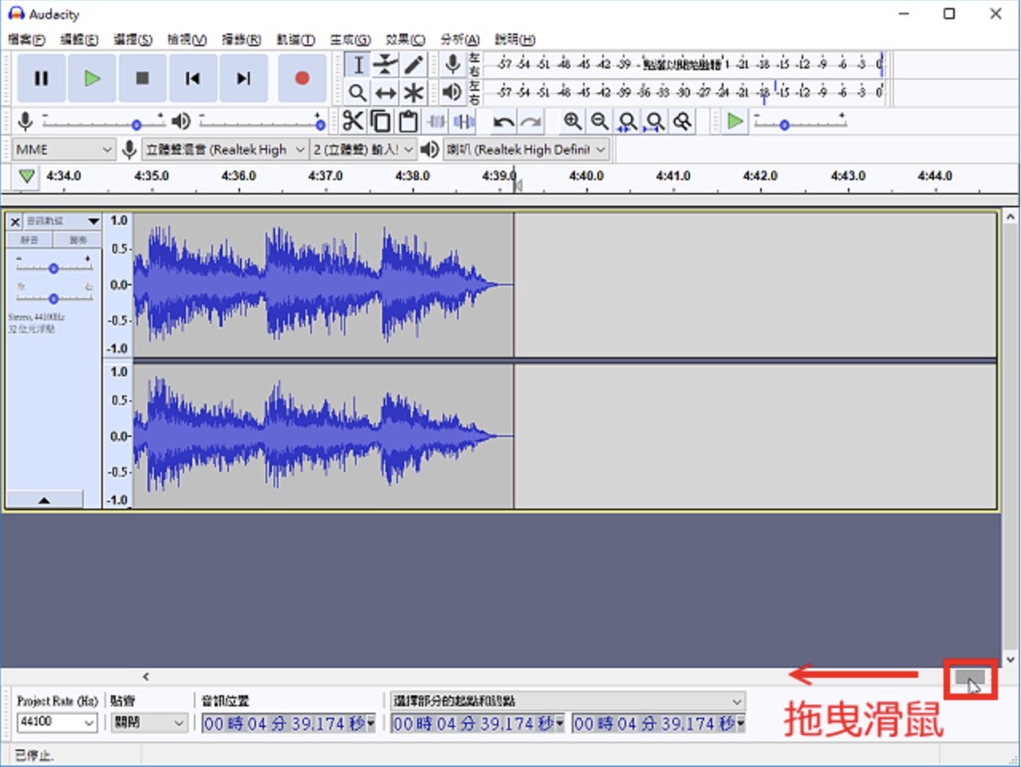Solo the audio track
Viewport: 1021px width, 767px height.
pos(77,240)
